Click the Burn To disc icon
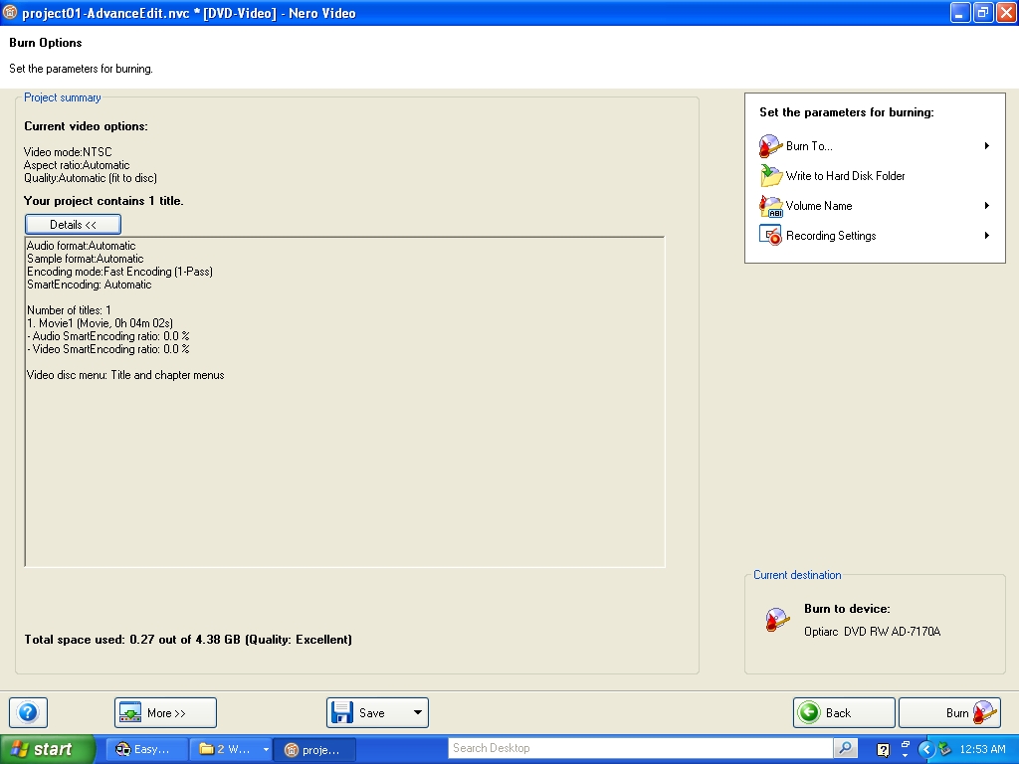Image resolution: width=1019 pixels, height=764 pixels. pyautogui.click(x=771, y=146)
